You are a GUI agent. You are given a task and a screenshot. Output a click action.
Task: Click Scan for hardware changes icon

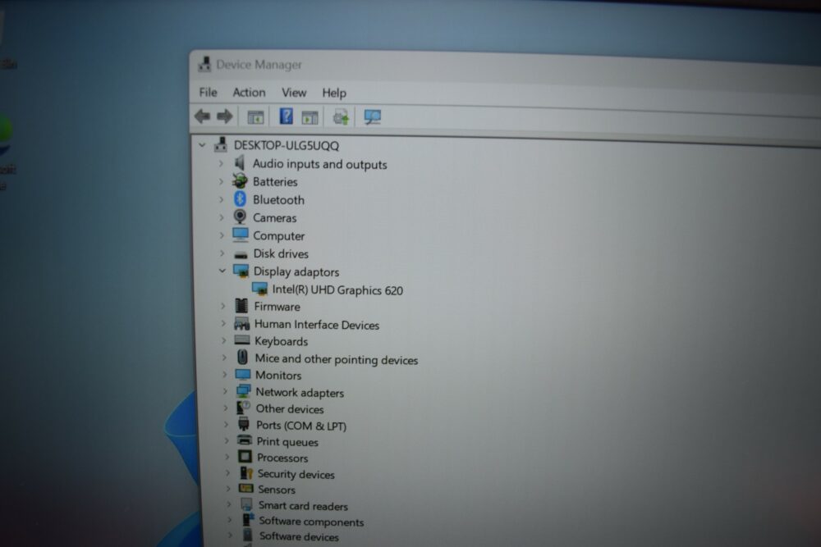372,117
